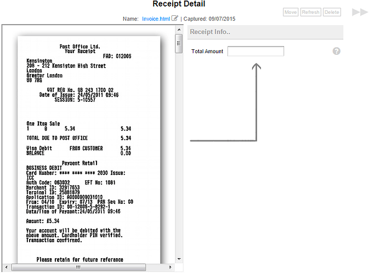Select the Receipt Info header bar
The width and height of the screenshot is (369, 274).
265,32
